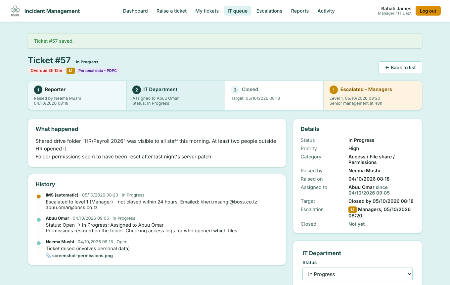Viewport: 450px width, 285px height.
Task: Click the paperclip icon beside screenshot-permissions.png
Action: coord(48,256)
